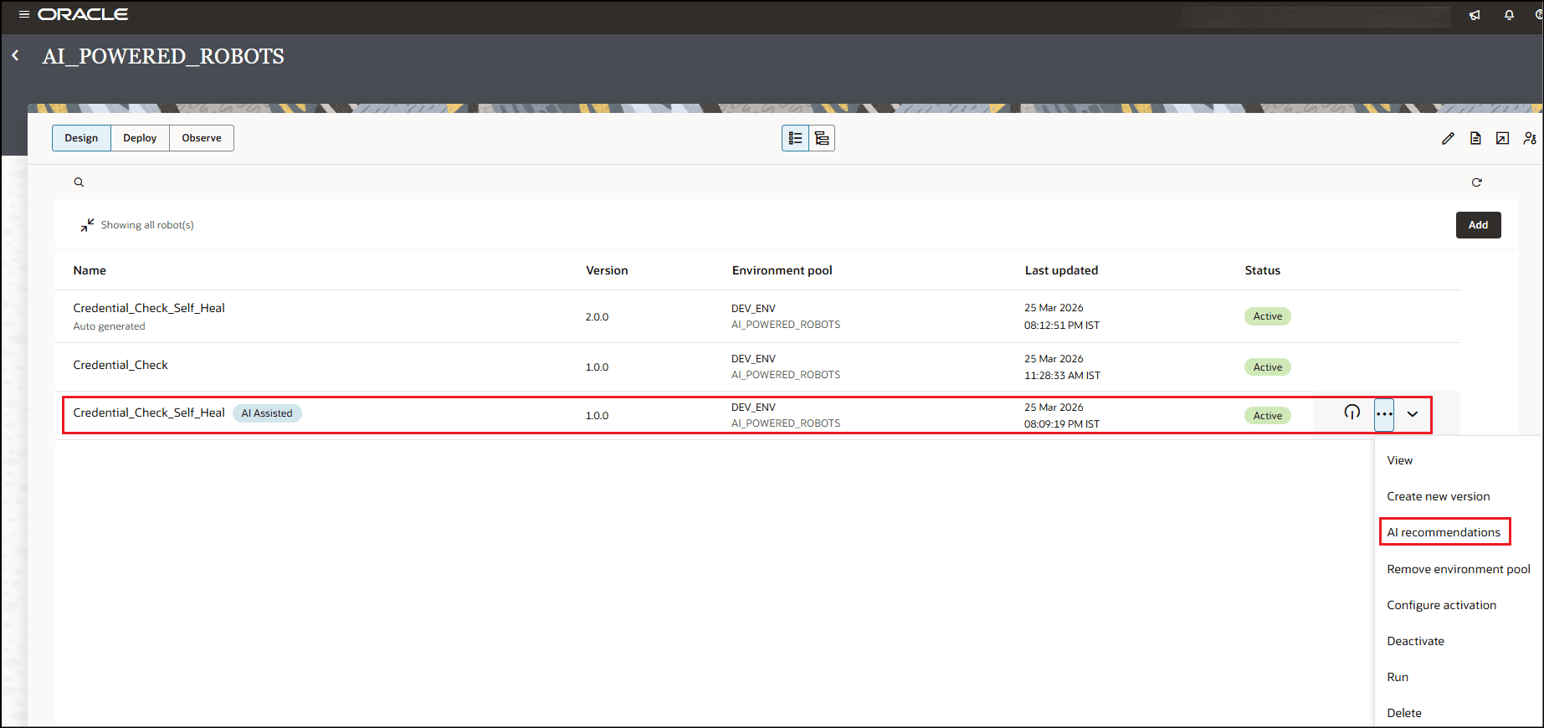Click the AI Assisted badge

click(x=267, y=413)
